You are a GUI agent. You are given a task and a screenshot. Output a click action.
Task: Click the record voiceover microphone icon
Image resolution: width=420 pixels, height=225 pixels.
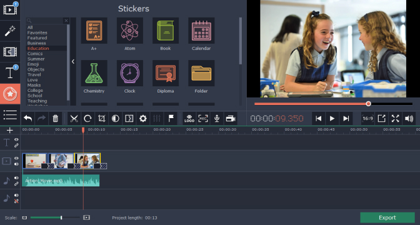click(x=217, y=118)
